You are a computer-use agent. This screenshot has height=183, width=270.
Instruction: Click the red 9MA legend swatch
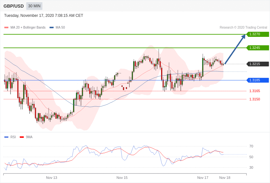pos(22,137)
